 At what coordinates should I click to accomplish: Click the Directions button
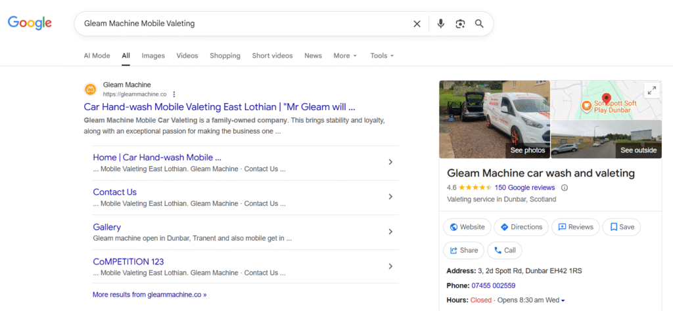[x=521, y=227]
